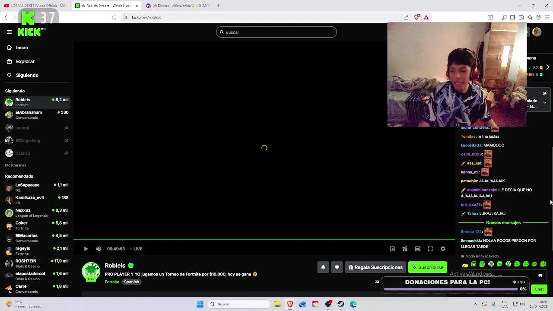Select Robleis channel in Siguiendo list
553x311 pixels.
[37, 102]
